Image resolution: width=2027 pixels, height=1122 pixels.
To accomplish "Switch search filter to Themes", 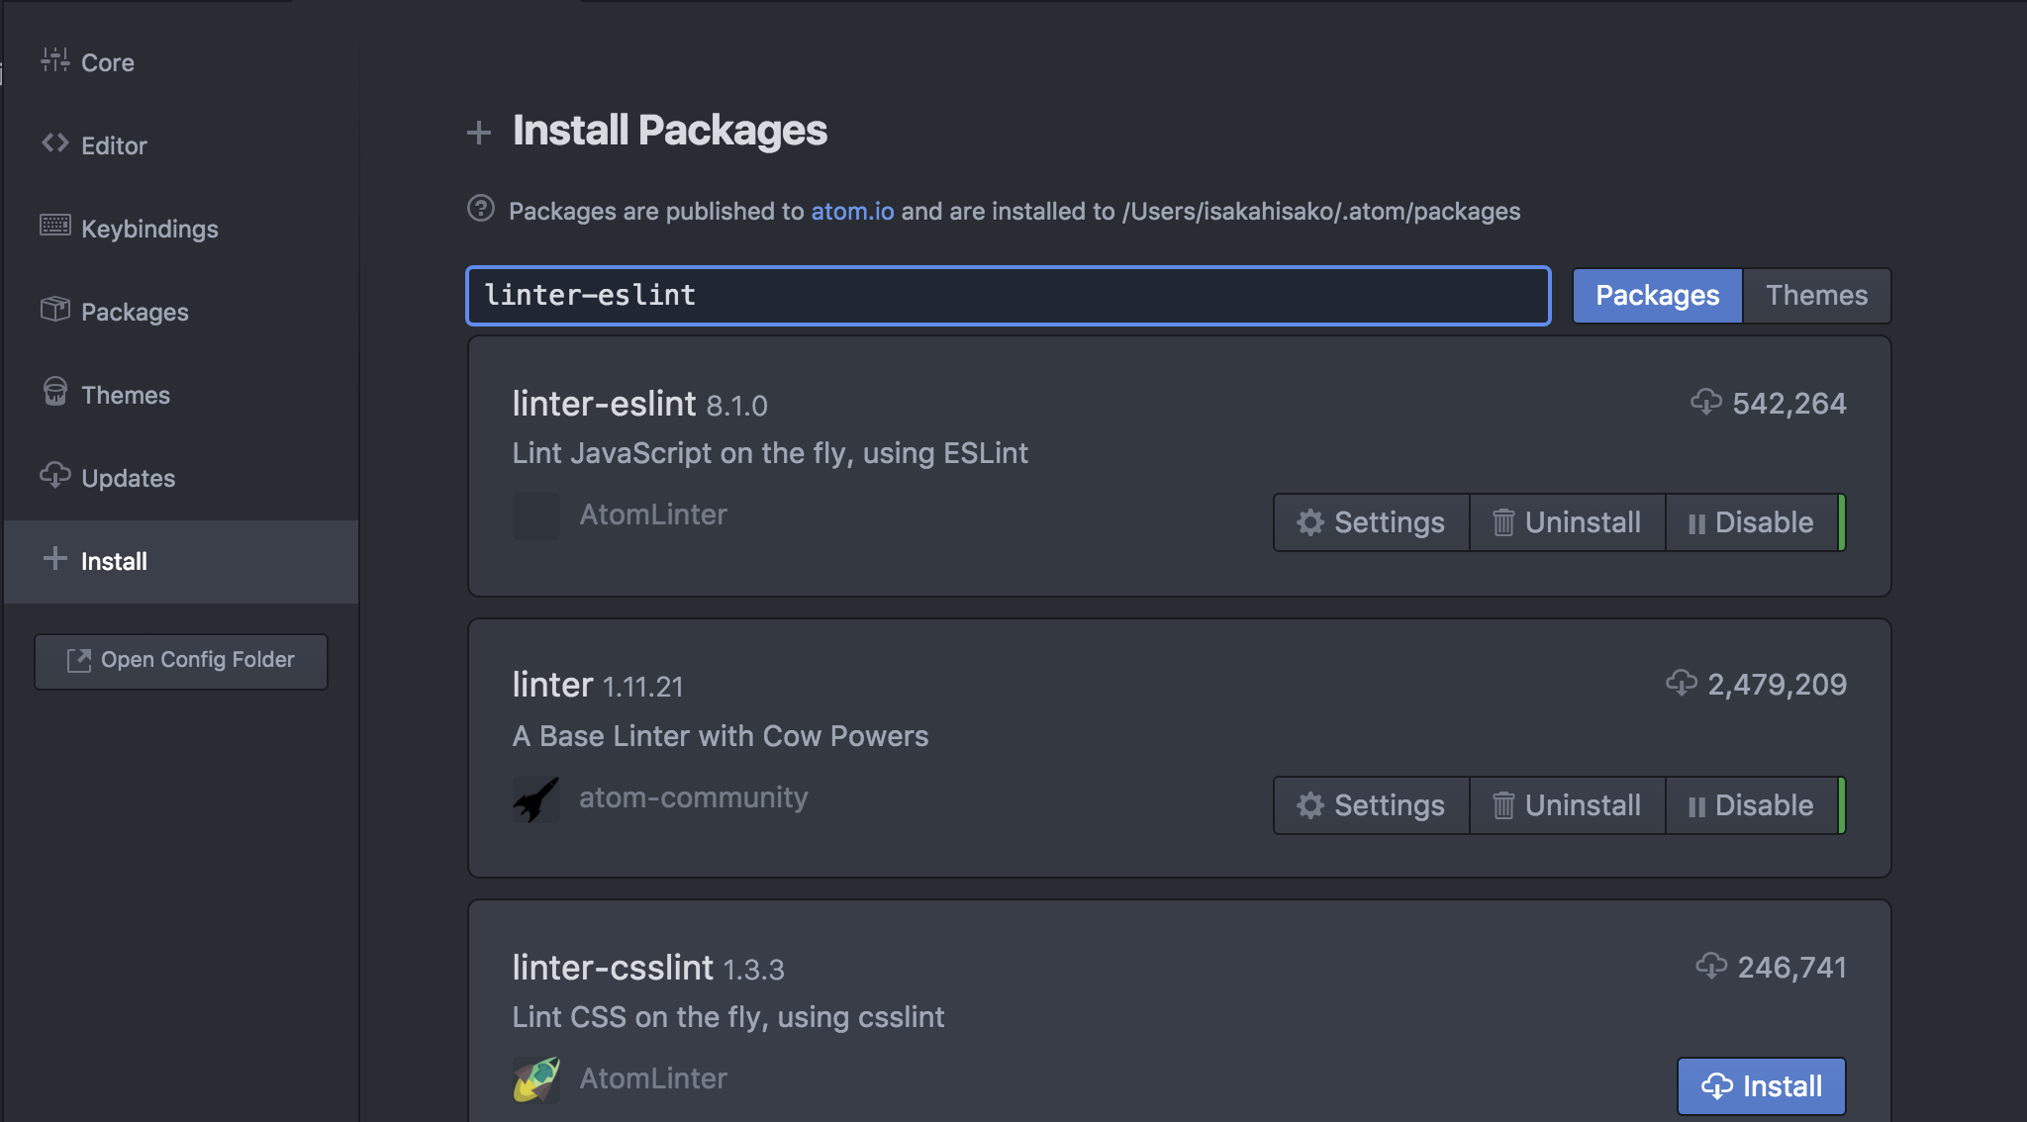I will (1816, 295).
